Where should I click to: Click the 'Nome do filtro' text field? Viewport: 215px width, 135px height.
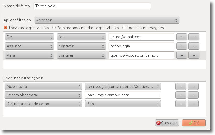tap(92, 6)
